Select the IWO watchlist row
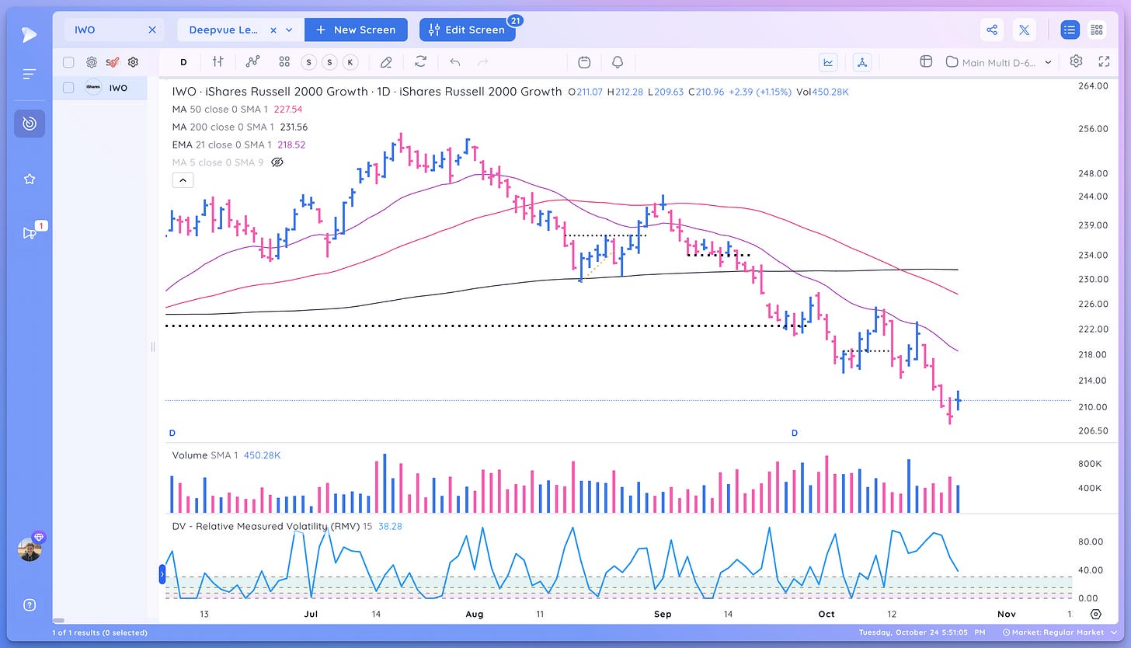 pyautogui.click(x=100, y=88)
